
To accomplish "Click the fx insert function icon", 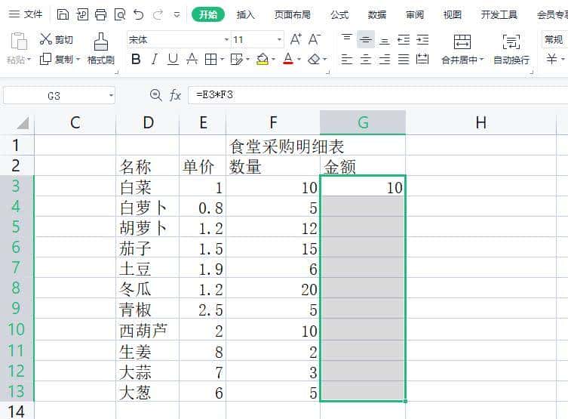I will [x=175, y=95].
